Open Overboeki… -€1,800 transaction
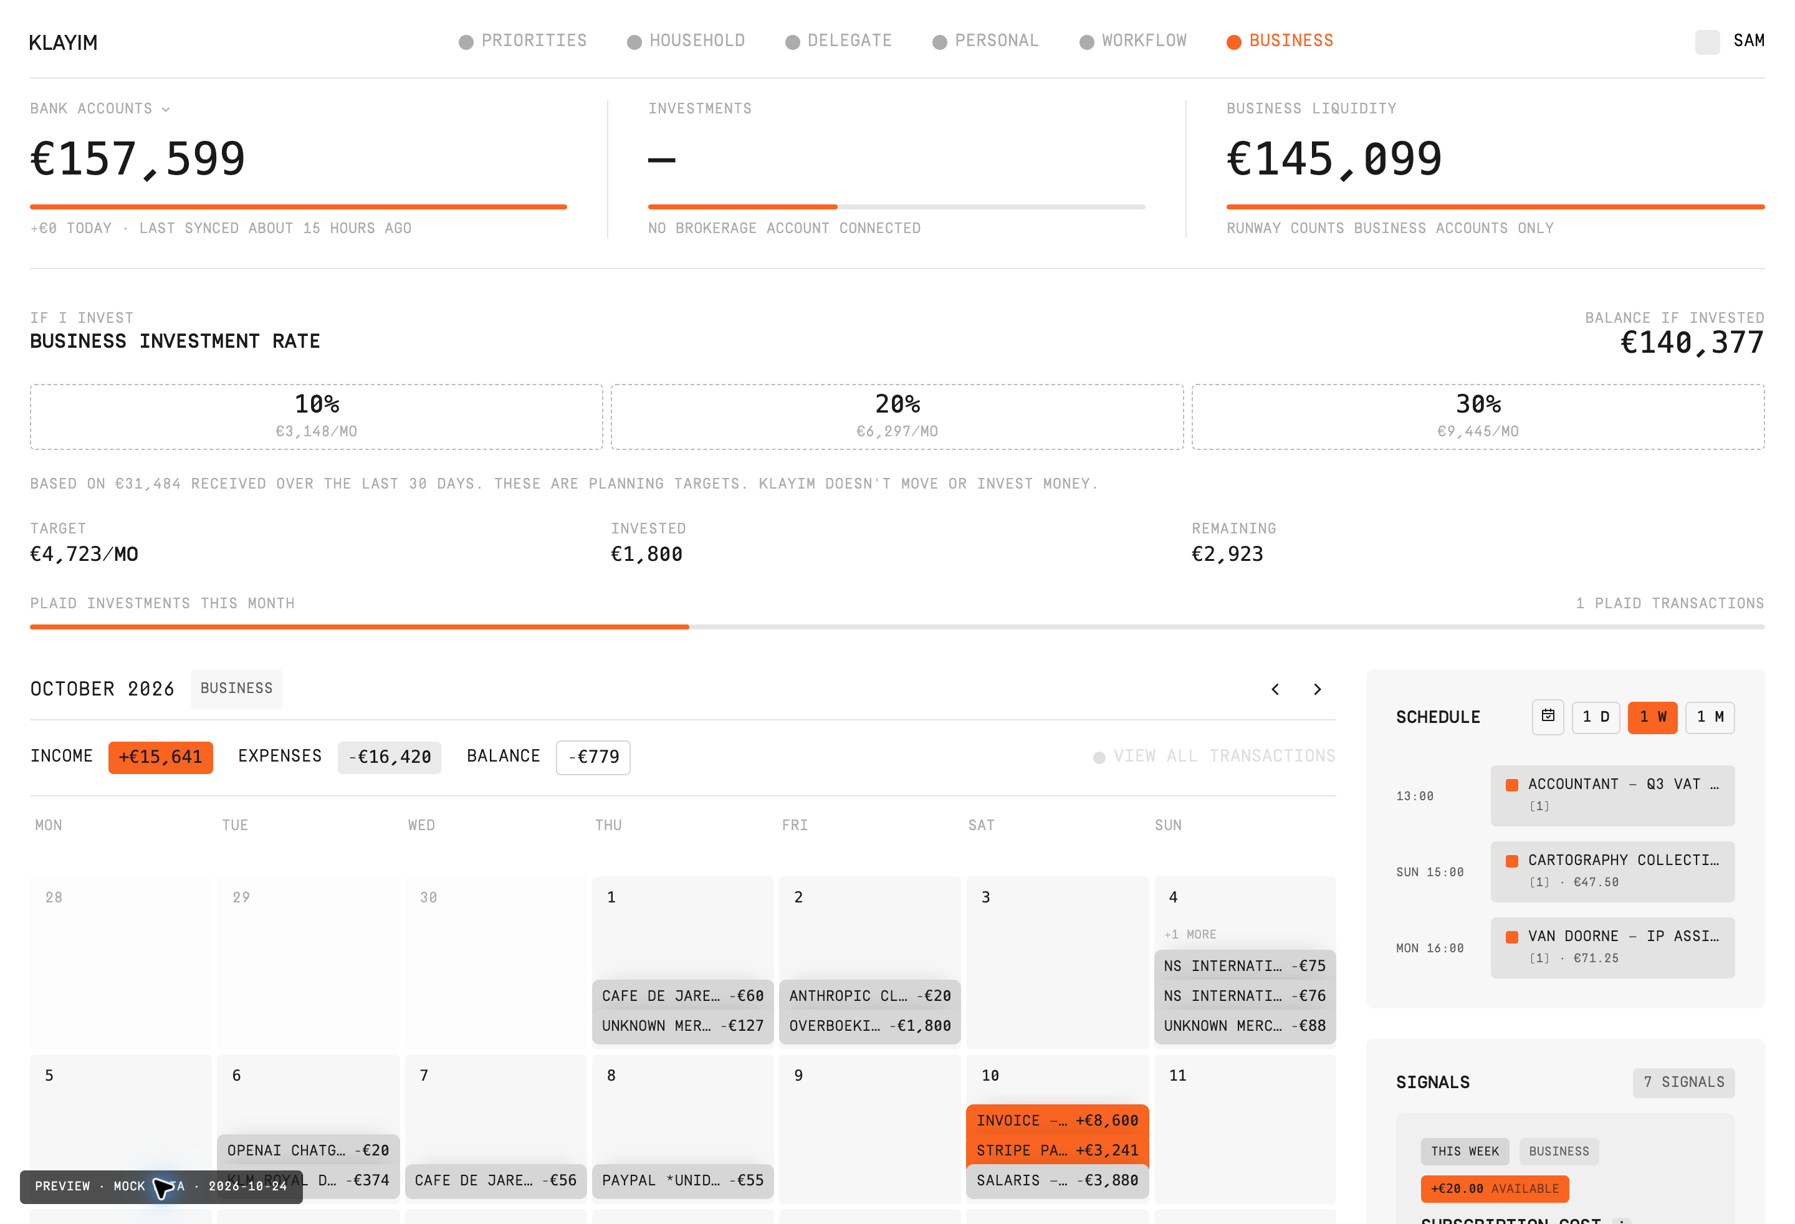 [869, 1026]
